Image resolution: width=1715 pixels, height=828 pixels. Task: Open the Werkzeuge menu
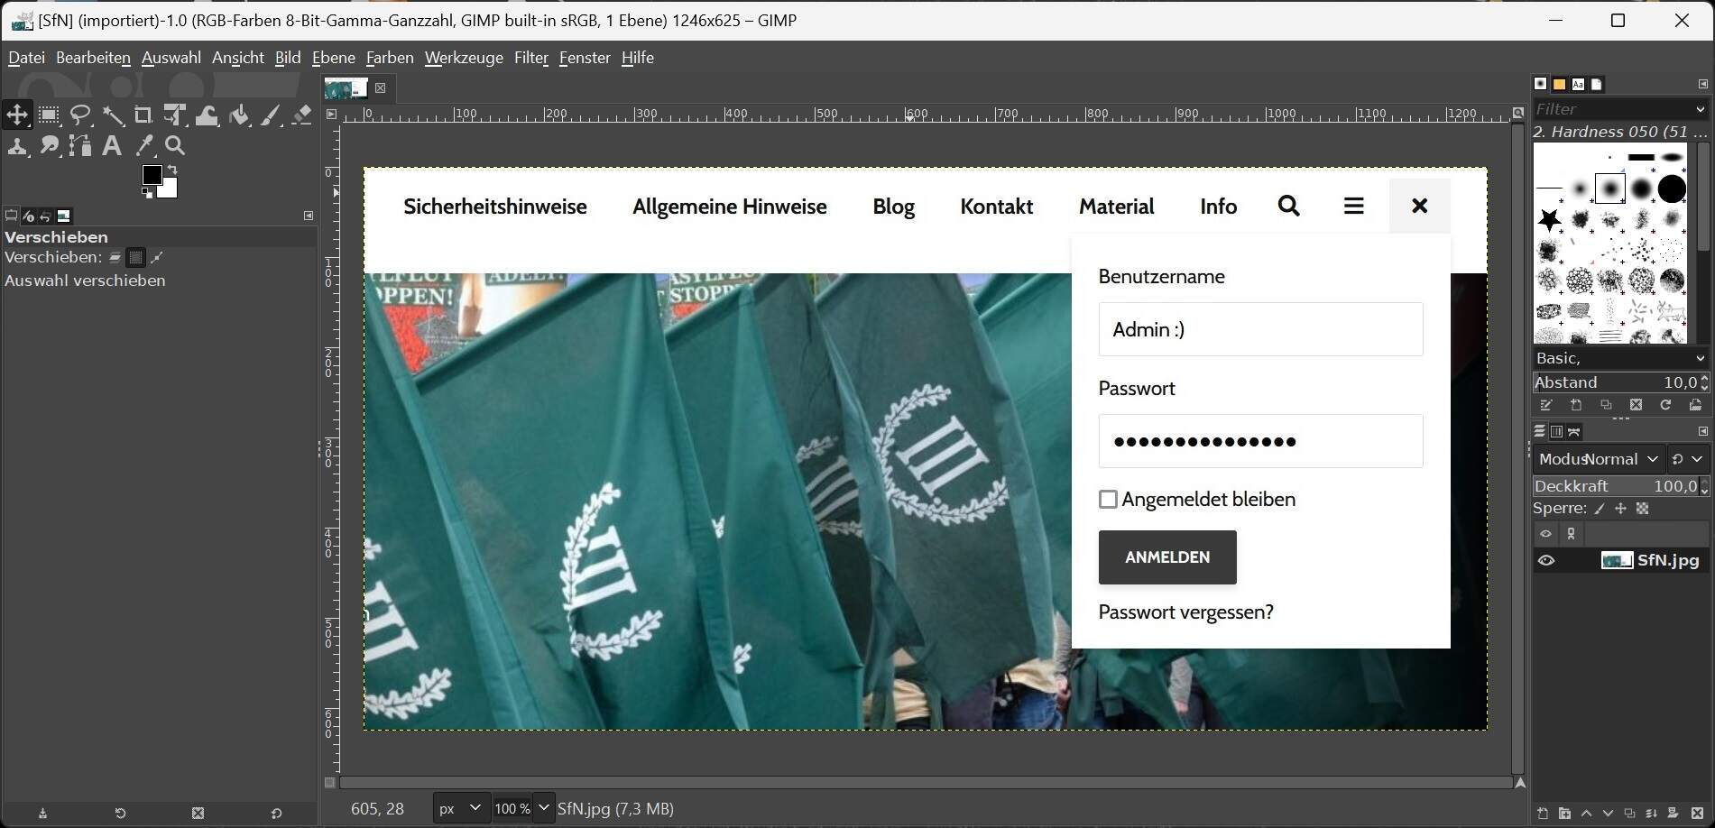coord(464,58)
